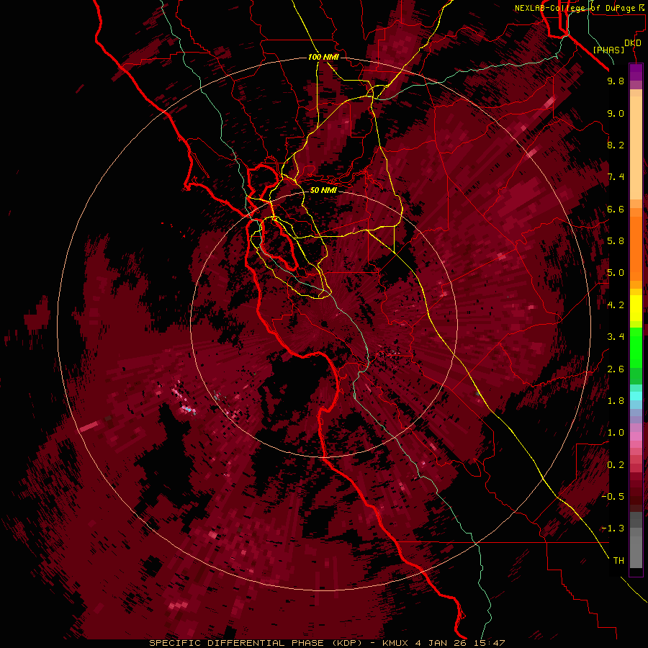The image size is (648, 648).
Task: Click the "1.8" scale value
Action: 616,401
